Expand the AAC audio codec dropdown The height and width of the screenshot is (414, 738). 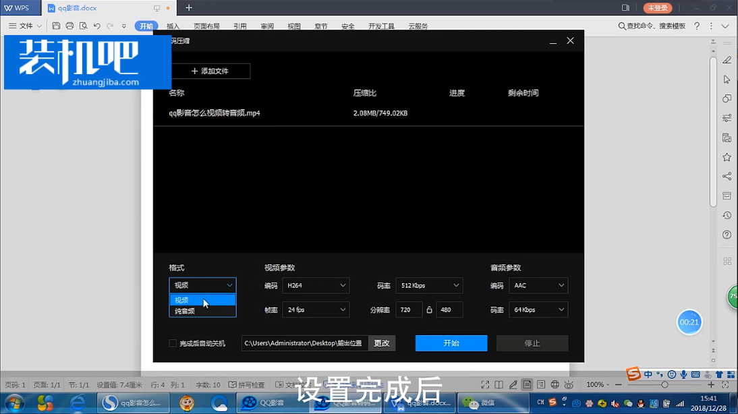click(538, 285)
